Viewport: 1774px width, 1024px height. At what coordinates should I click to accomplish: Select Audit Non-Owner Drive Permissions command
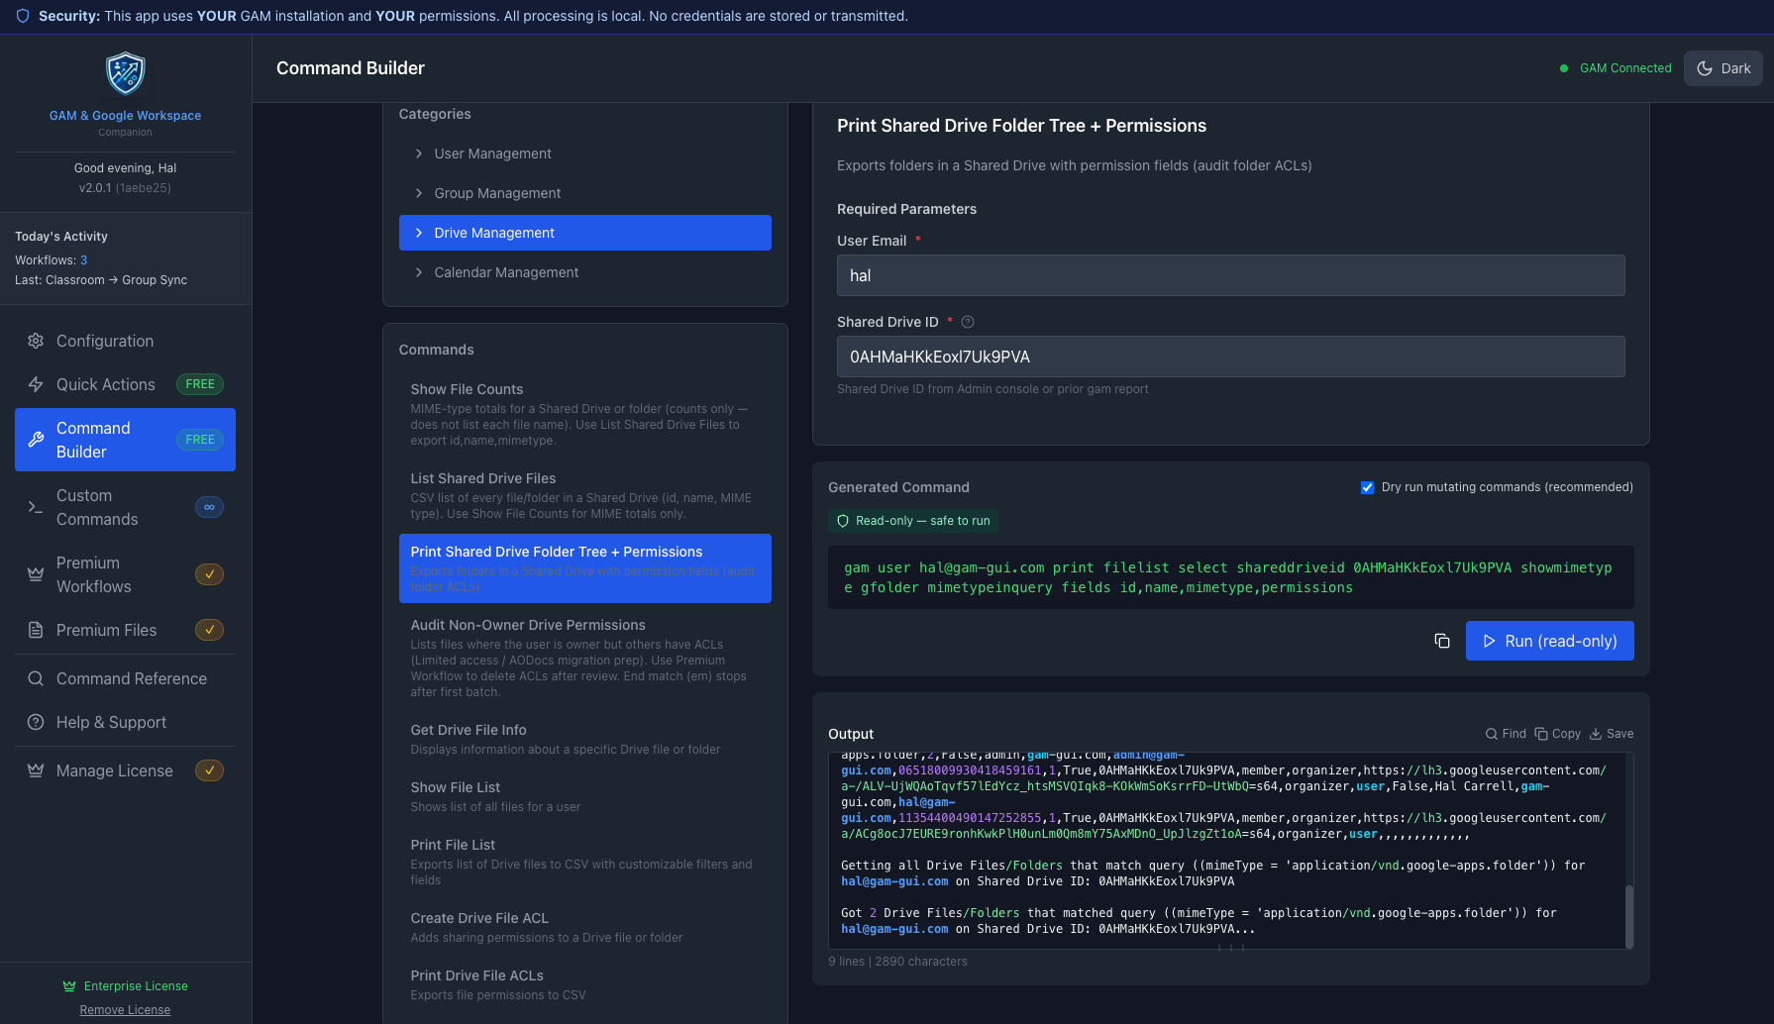click(585, 658)
